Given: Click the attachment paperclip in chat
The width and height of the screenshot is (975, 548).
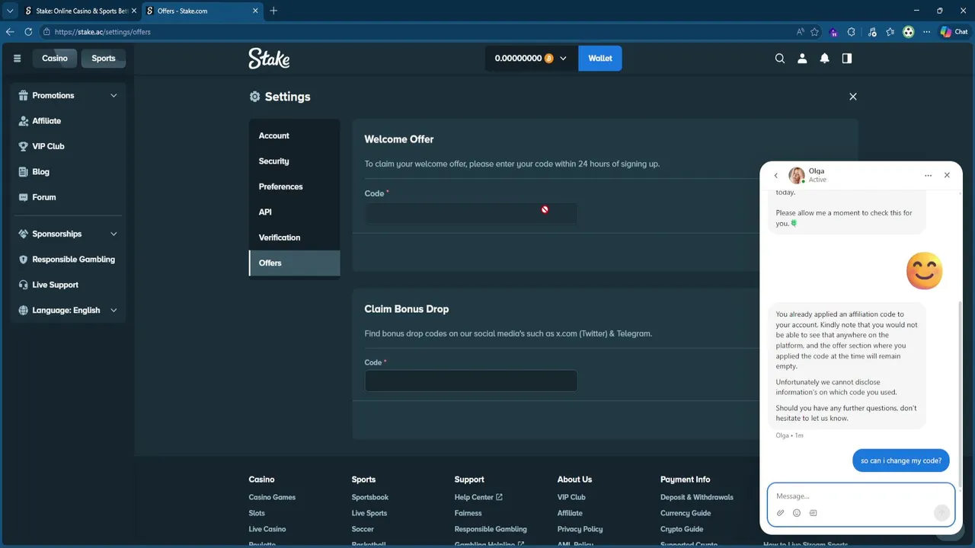Looking at the screenshot, I should 781,513.
